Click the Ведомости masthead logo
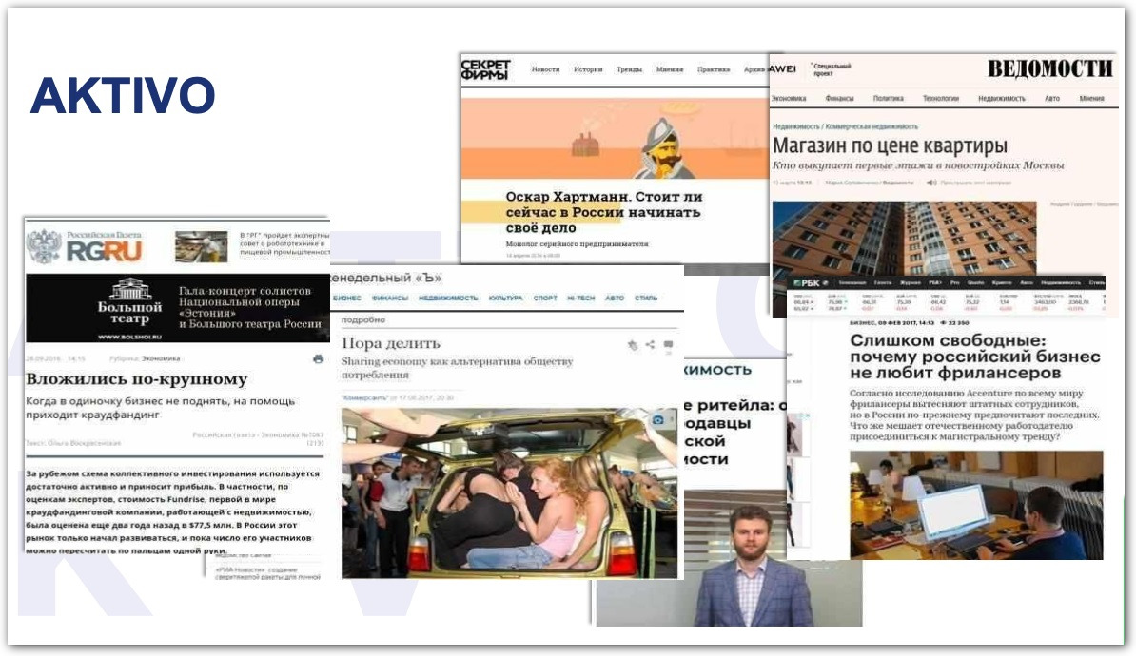This screenshot has height=656, width=1136. 1048,68
